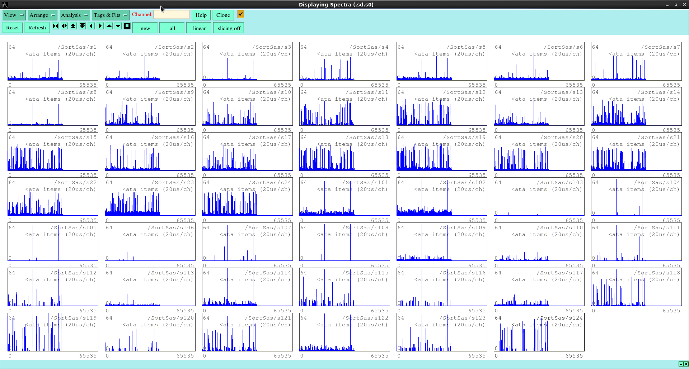Select the /SortSas/s101 spectrum plot
The image size is (689, 369).
coord(344,197)
